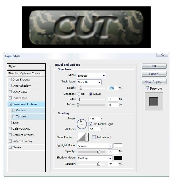Toggle the Preview checkbox

pos(148,88)
